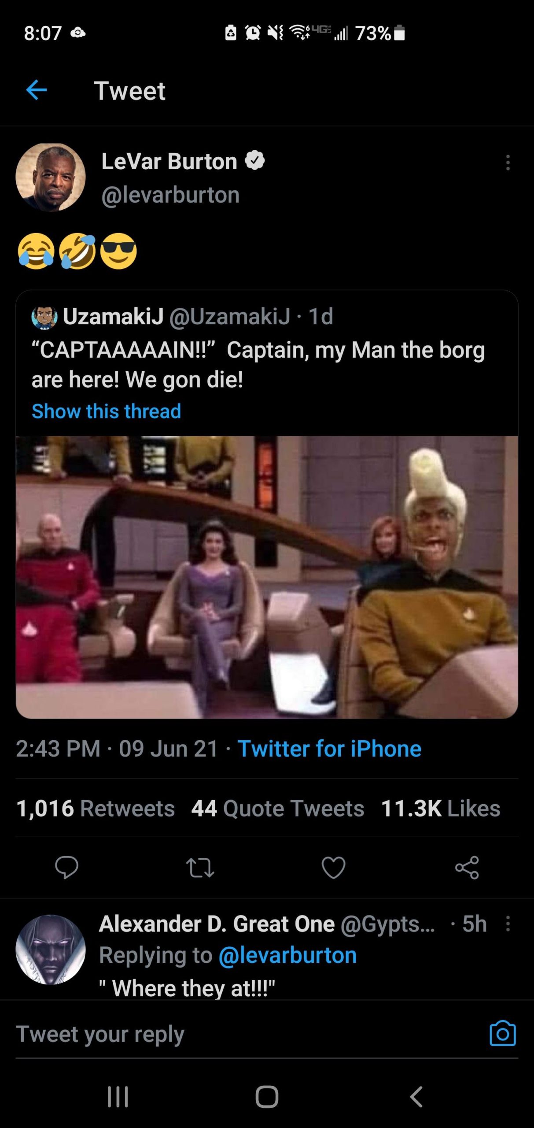
Task: Focus the Tweet your reply field
Action: pyautogui.click(x=247, y=1034)
